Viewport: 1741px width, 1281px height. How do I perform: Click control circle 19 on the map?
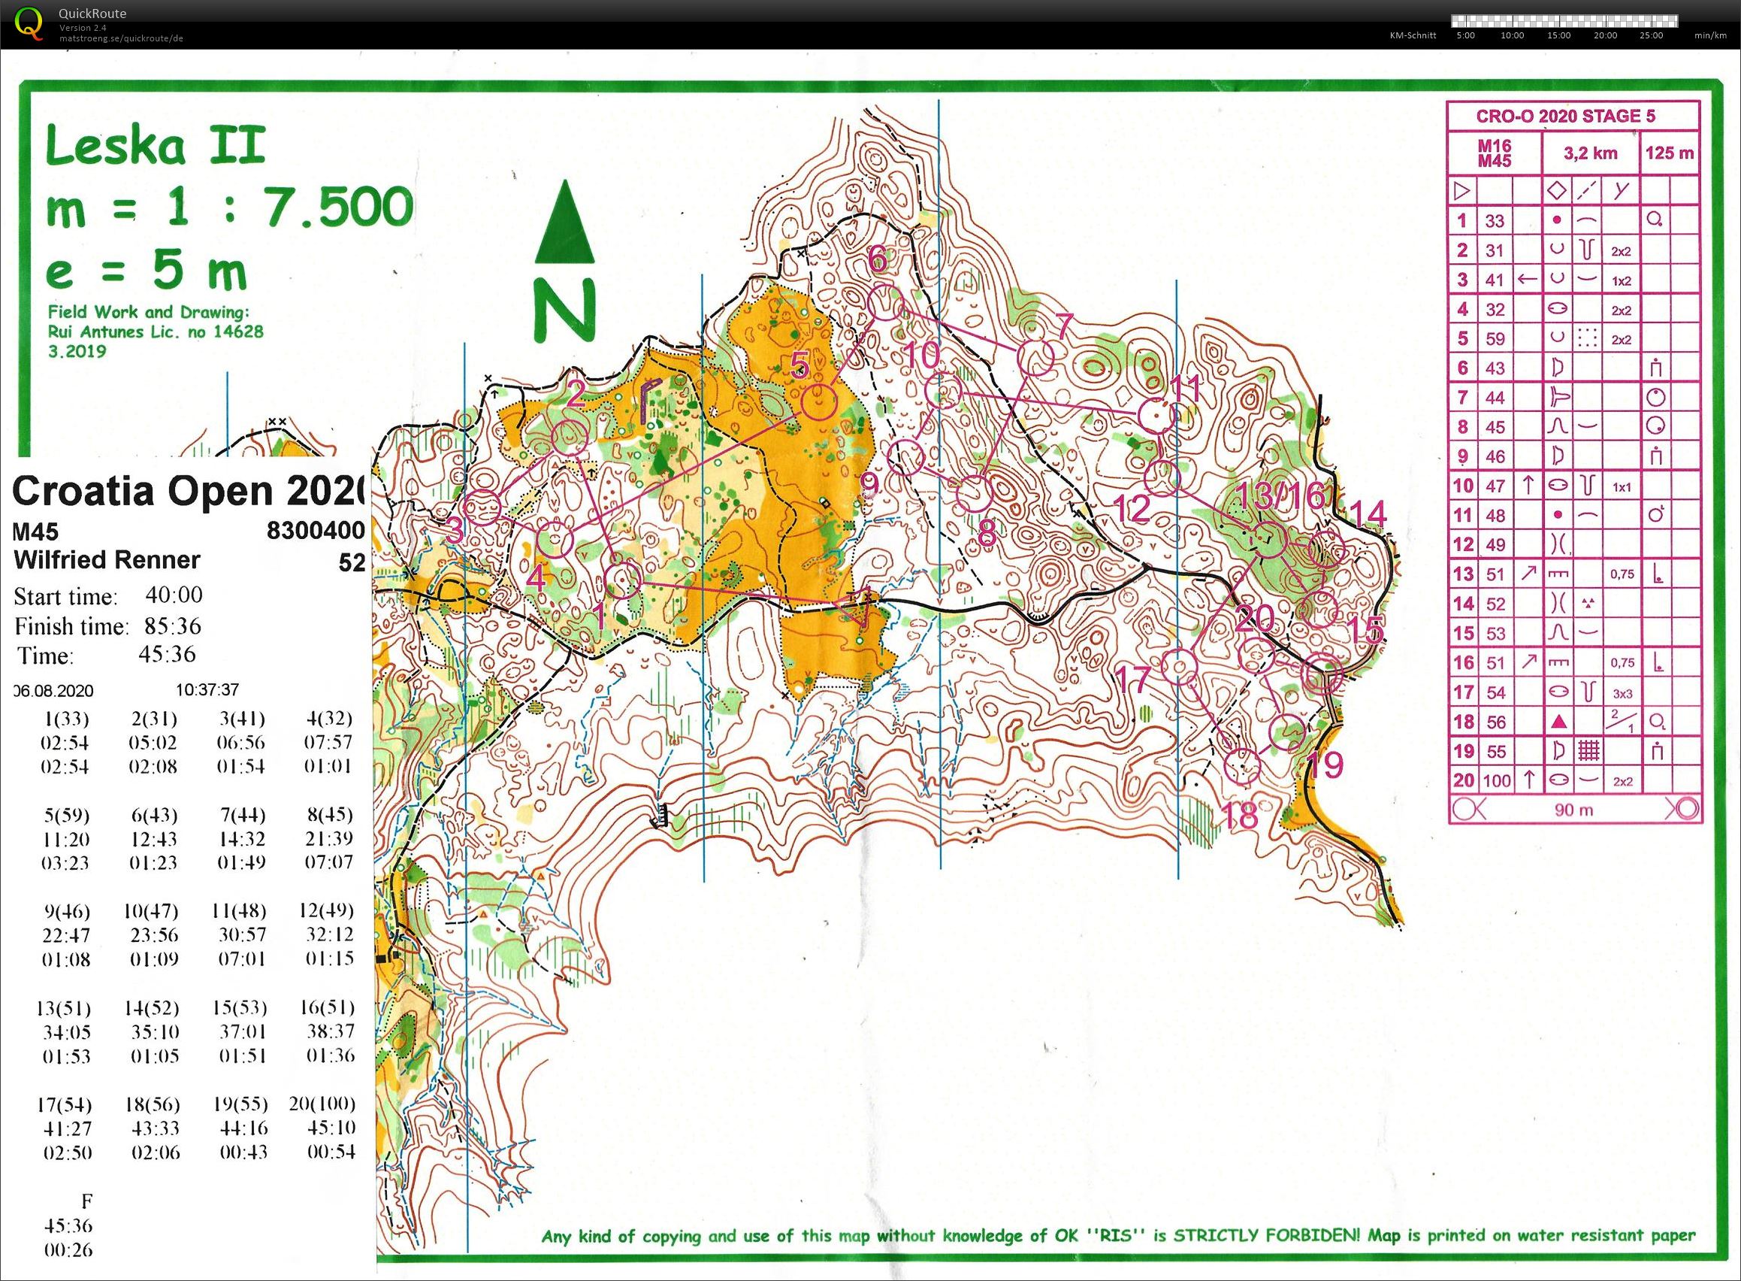[1288, 733]
